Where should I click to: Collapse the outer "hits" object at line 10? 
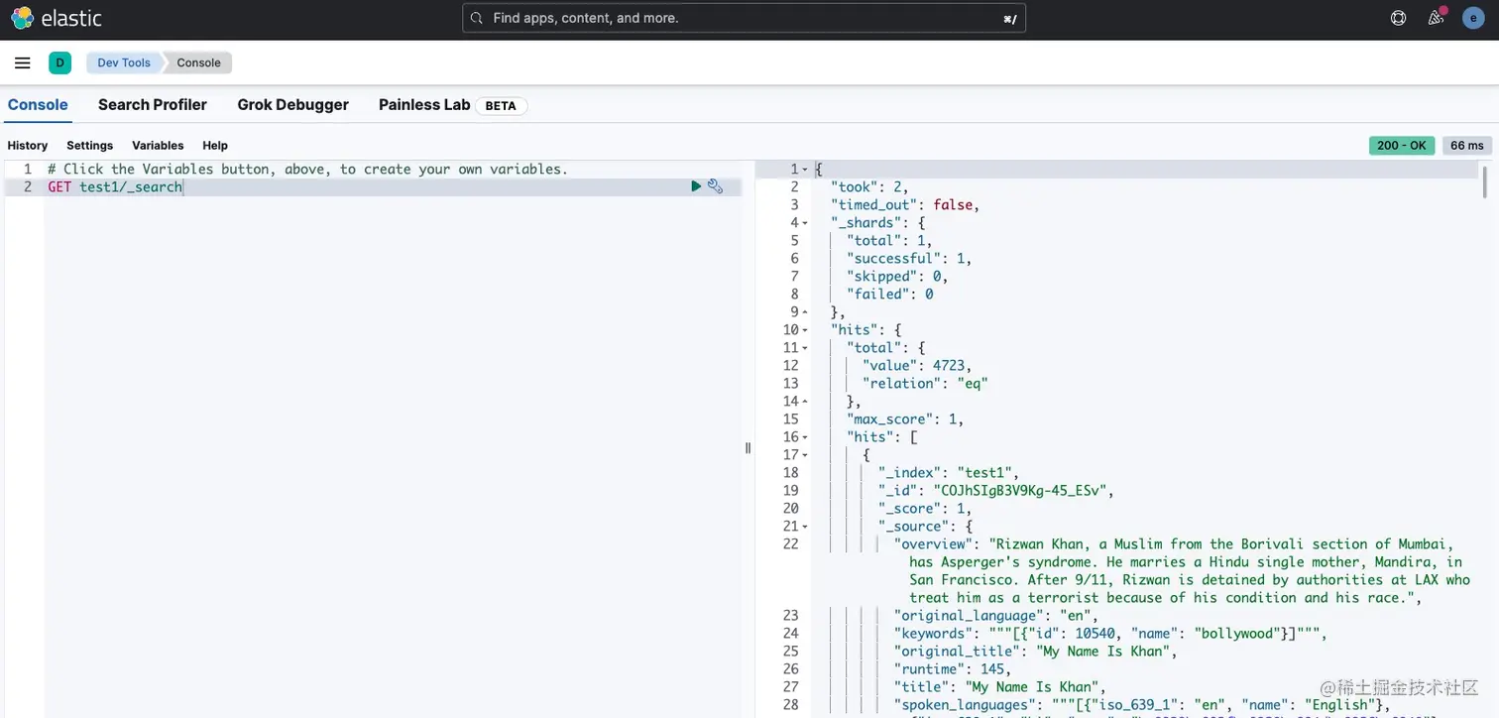[x=805, y=330]
